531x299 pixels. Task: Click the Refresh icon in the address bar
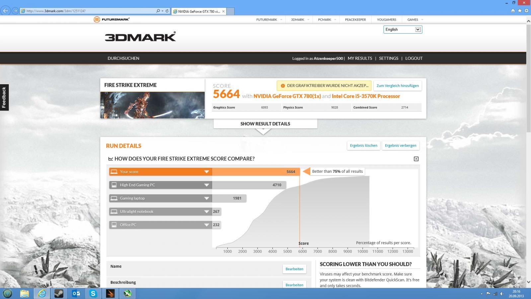167,11
